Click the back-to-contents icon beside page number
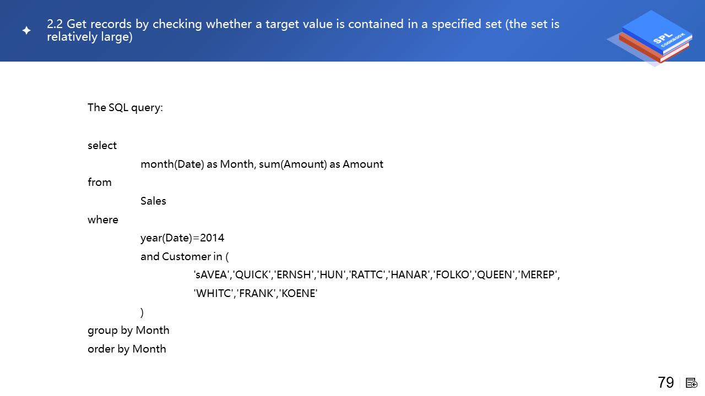 692,383
